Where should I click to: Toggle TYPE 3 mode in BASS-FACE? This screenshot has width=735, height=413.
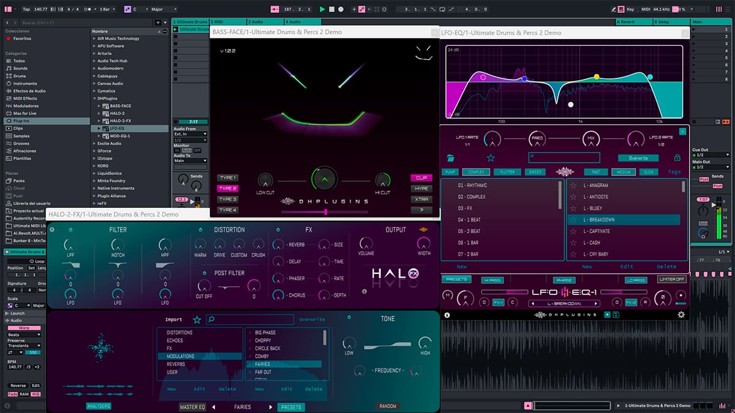click(227, 199)
